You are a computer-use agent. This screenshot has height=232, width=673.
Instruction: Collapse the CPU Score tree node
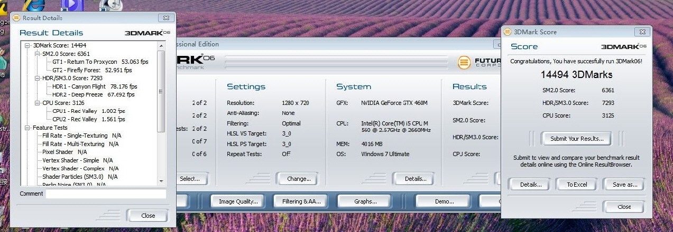38,103
